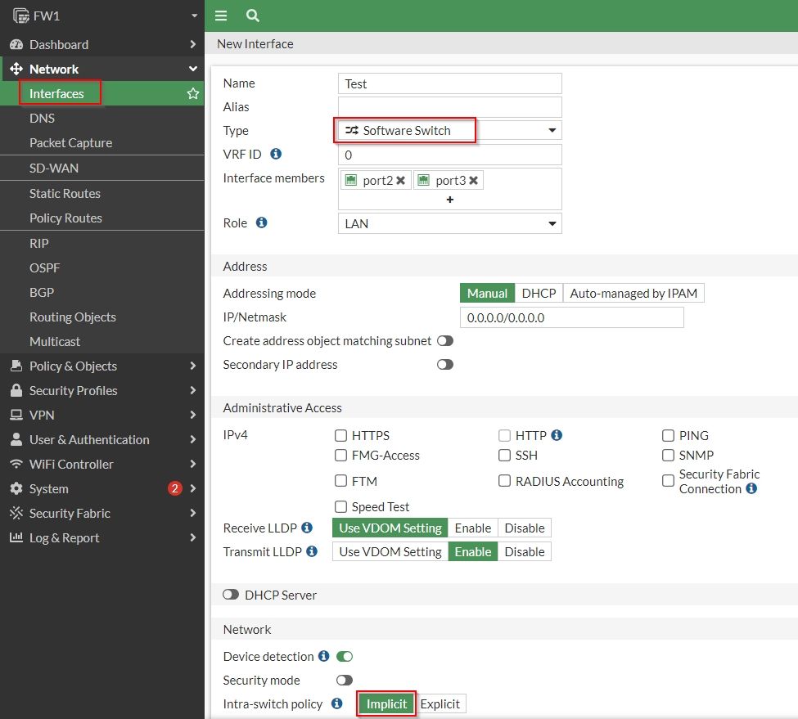The height and width of the screenshot is (719, 798).
Task: Open Static Routes in the sidebar
Action: coord(65,193)
